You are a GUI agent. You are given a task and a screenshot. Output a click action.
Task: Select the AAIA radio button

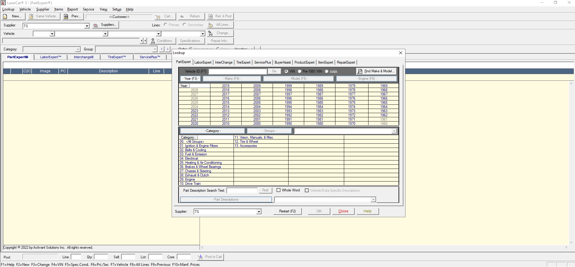(327, 71)
